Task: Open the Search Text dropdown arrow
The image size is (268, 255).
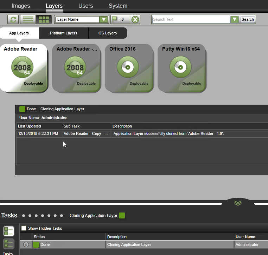Action: [235, 19]
